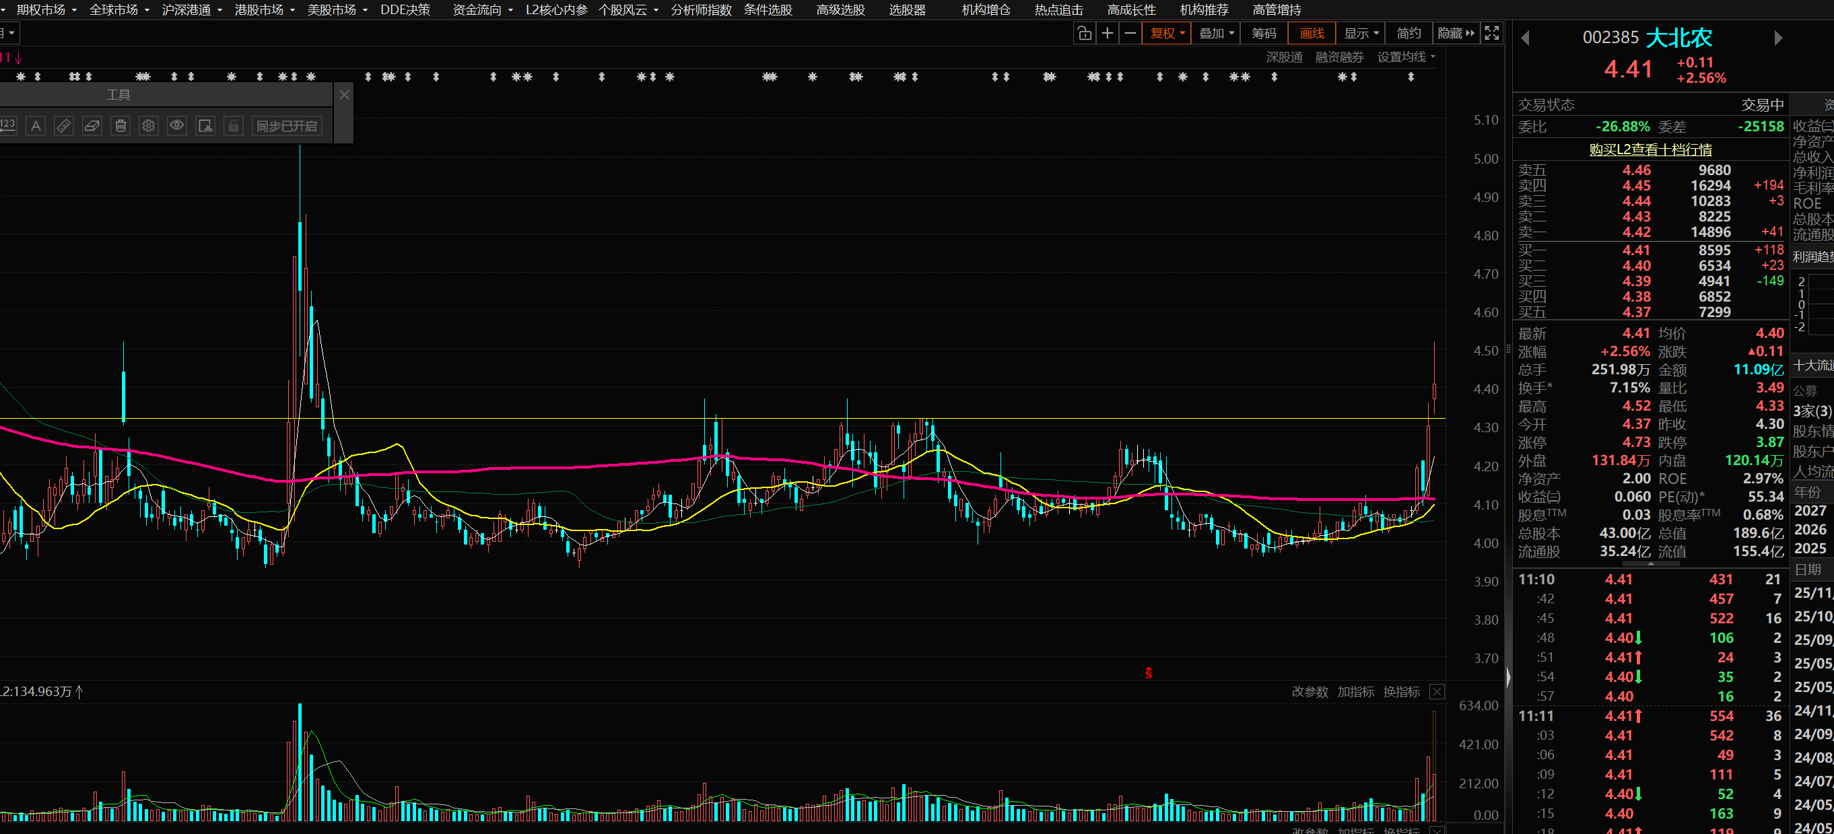Select the text annotation tool
This screenshot has width=1834, height=834.
[36, 126]
